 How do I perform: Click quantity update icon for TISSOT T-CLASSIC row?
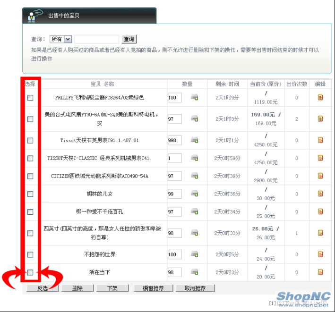[x=194, y=158]
